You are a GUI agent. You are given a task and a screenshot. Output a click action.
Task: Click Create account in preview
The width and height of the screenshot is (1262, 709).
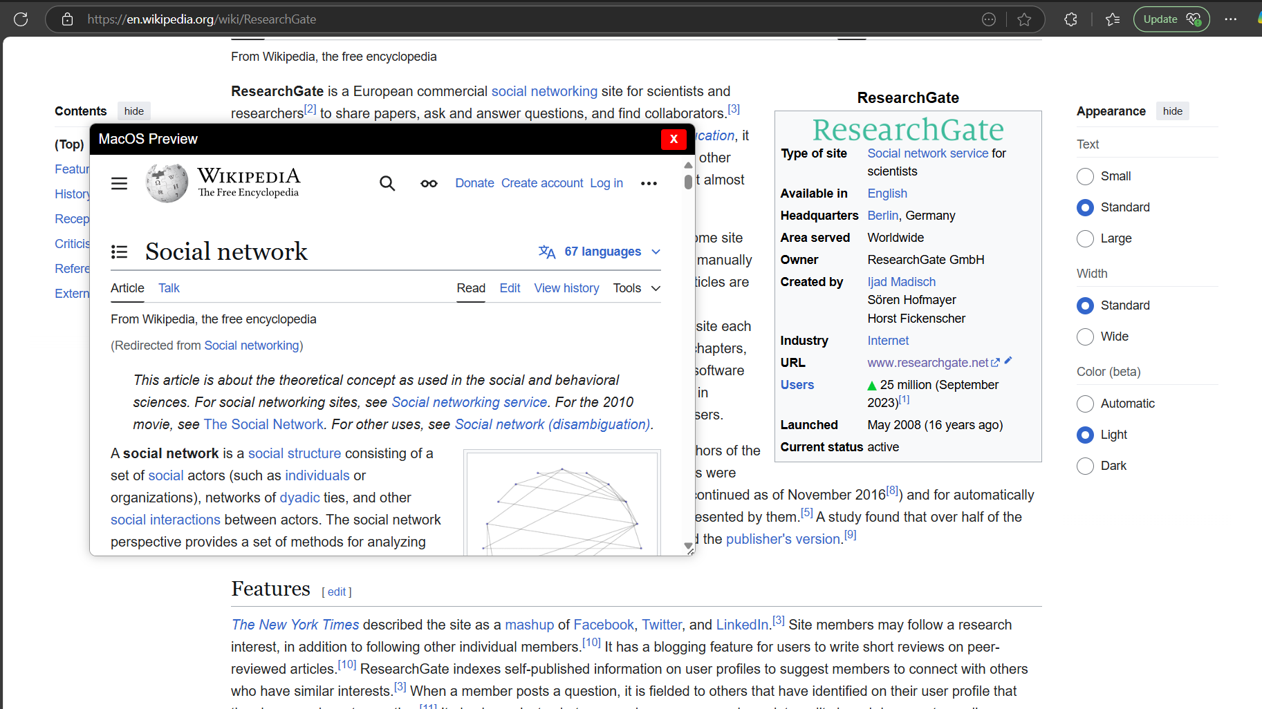pos(542,183)
